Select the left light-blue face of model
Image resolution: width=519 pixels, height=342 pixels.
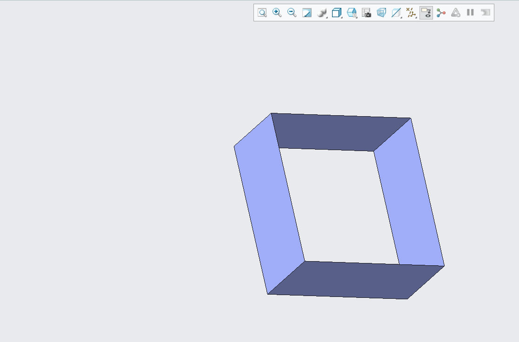269,204
